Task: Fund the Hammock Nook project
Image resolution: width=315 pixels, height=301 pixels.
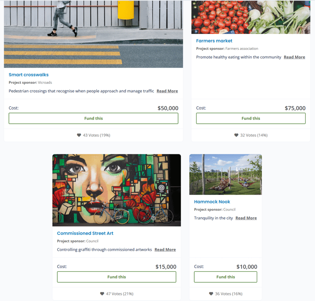Action: [225, 277]
